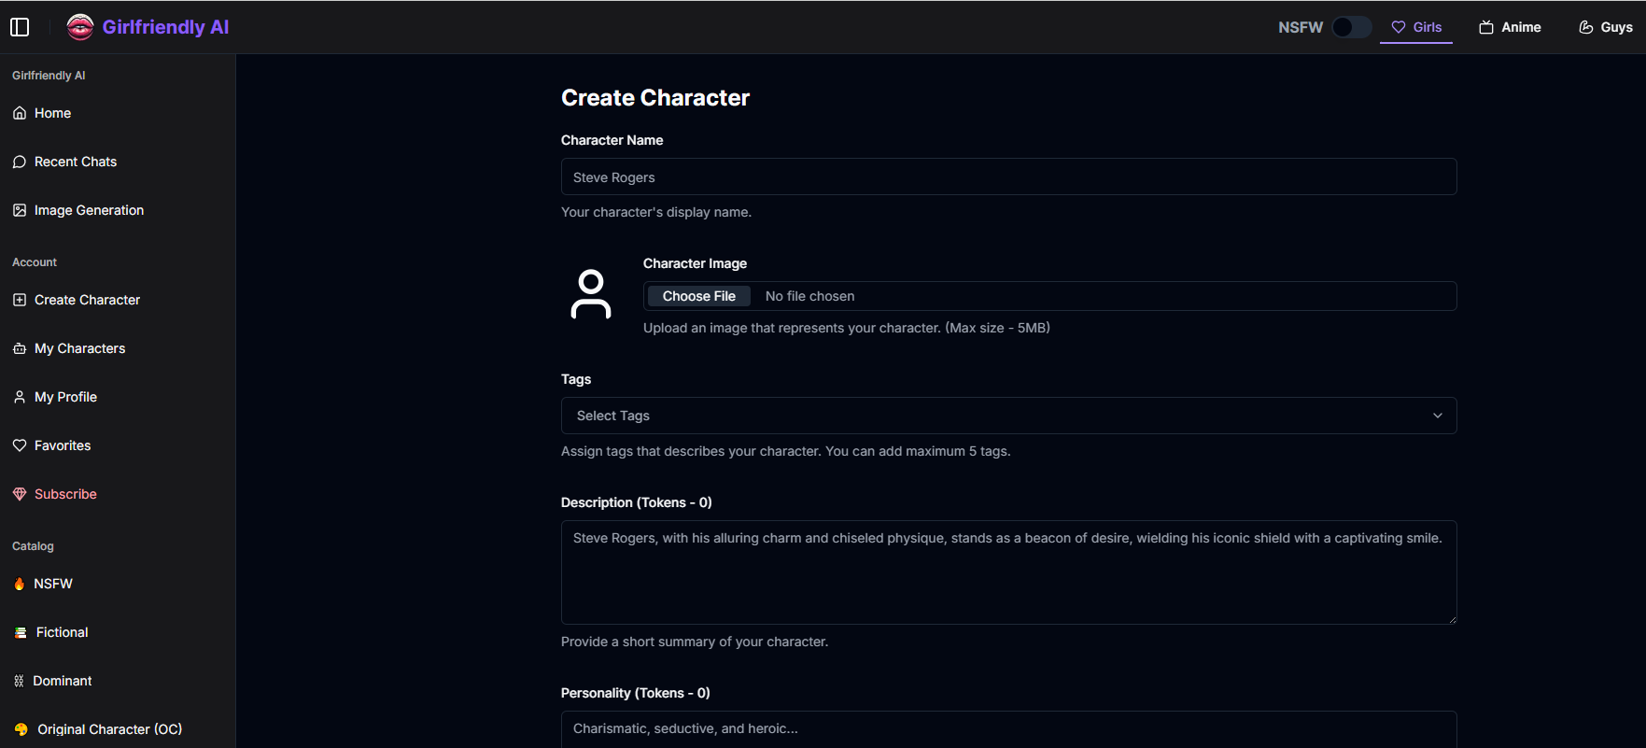
Task: Focus the Description text area
Action: 1008,572
